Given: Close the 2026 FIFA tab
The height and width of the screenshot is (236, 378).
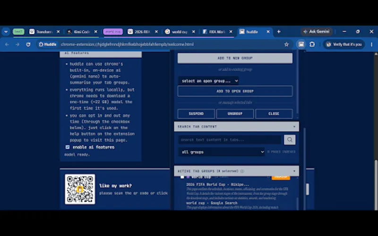Looking at the screenshot, I should coord(156,32).
